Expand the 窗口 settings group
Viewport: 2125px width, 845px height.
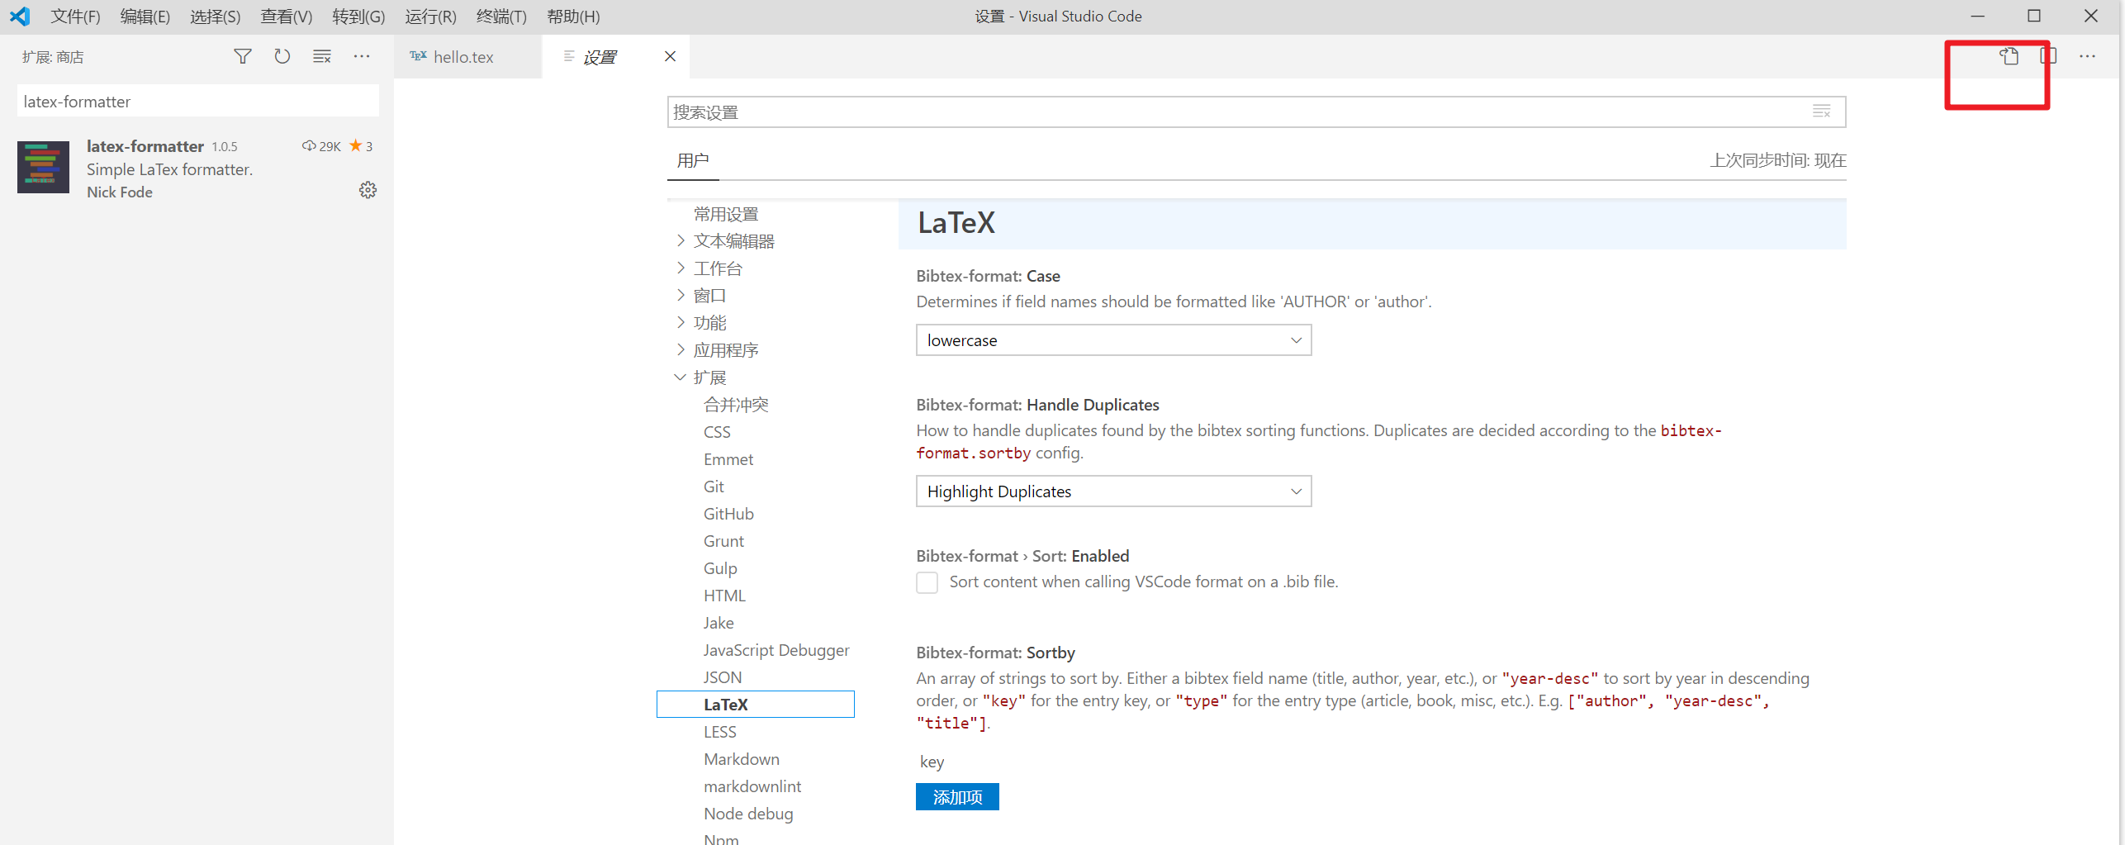coord(681,295)
